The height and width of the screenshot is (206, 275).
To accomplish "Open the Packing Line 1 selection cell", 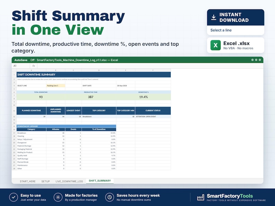I will [x=56, y=86].
